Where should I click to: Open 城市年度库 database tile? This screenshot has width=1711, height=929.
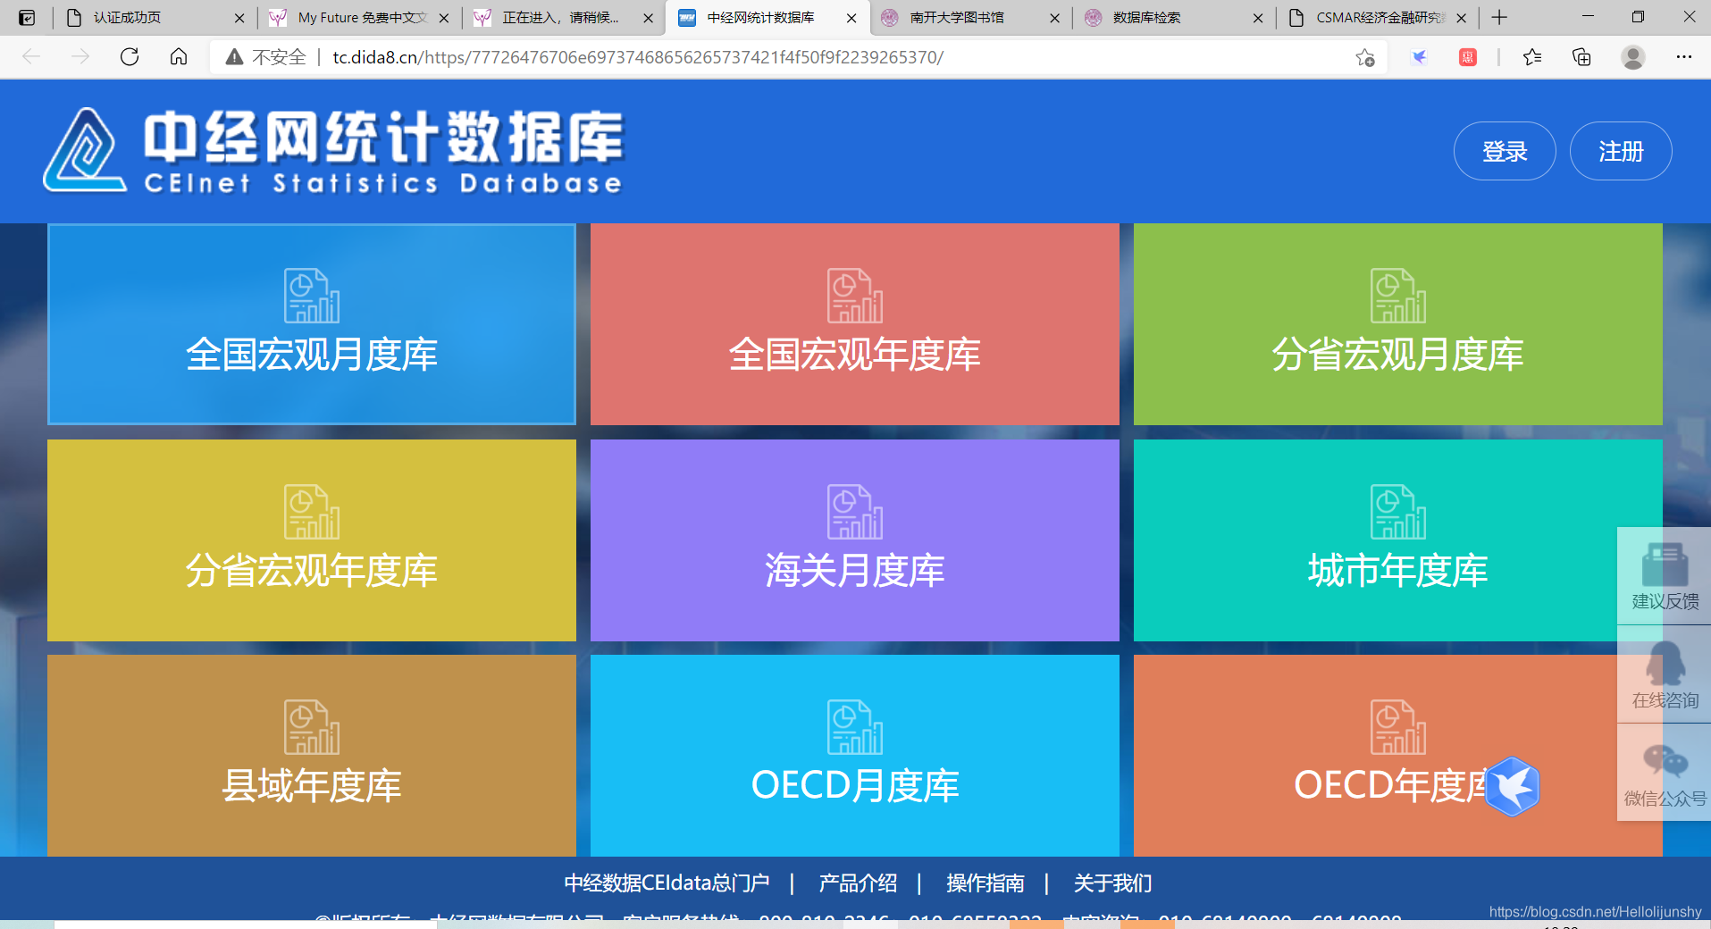(x=1397, y=540)
